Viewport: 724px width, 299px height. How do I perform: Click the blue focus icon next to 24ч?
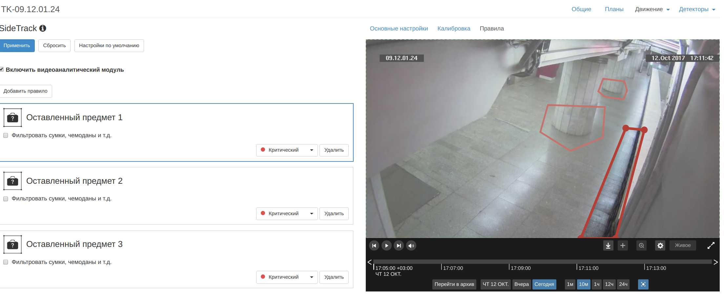[643, 284]
